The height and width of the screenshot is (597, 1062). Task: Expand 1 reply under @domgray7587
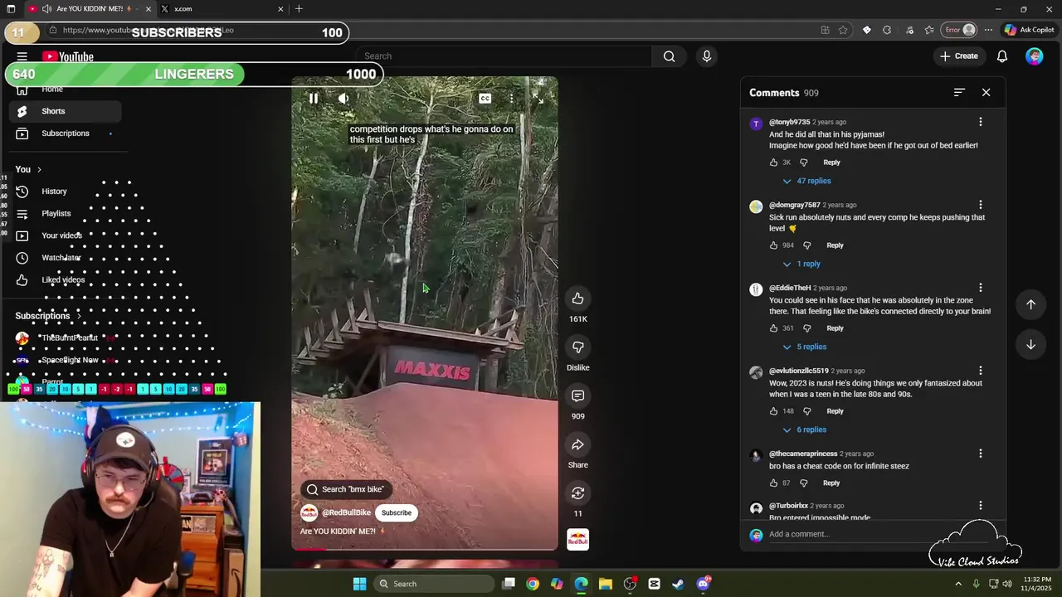click(x=801, y=264)
